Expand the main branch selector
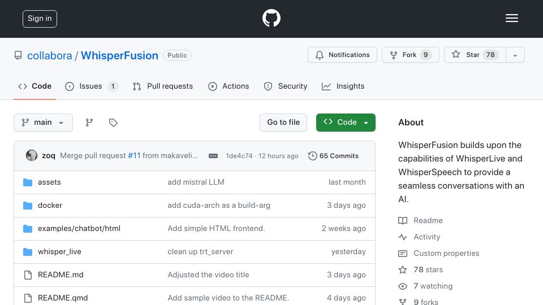Viewport: 543px width, 305px height. click(44, 123)
